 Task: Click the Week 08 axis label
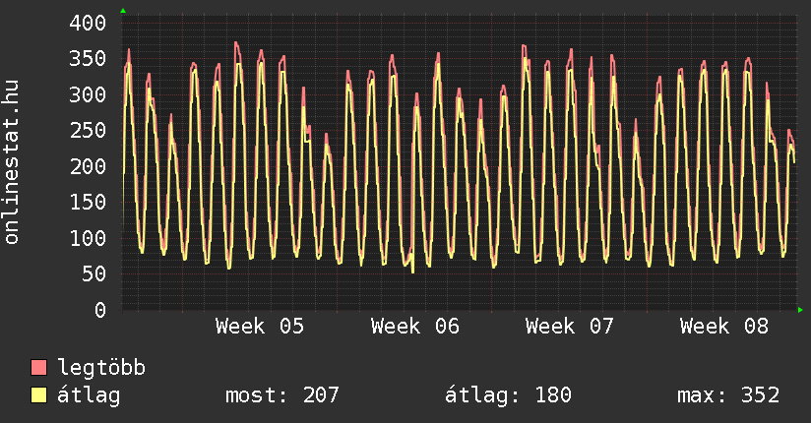pyautogui.click(x=724, y=326)
